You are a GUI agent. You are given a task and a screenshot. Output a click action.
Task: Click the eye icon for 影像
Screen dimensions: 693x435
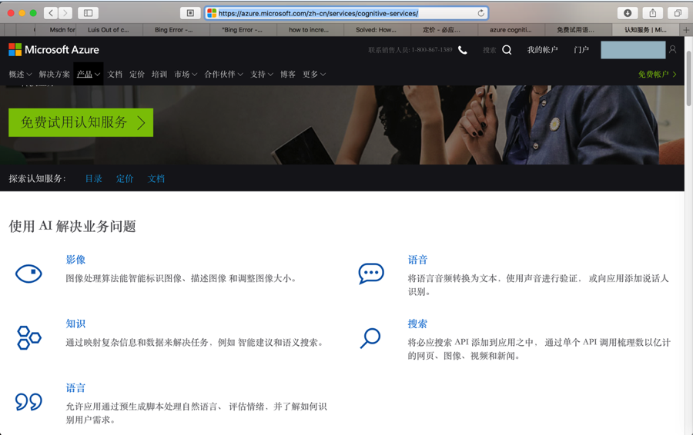click(28, 274)
